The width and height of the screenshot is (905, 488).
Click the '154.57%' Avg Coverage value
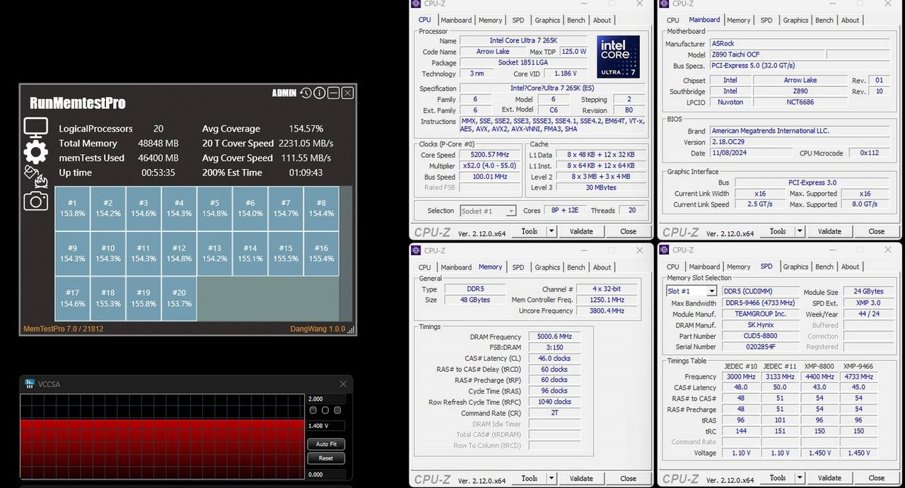point(306,129)
